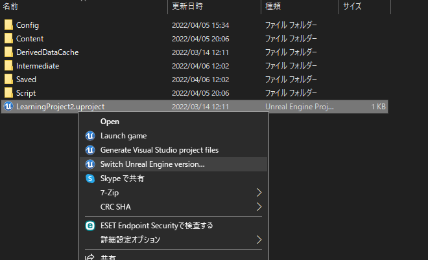Choose Open in the context menu
This screenshot has height=260, width=428.
coord(173,122)
